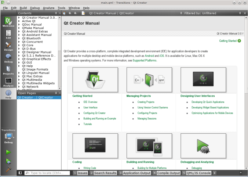Screen dimensions: 248x177
Task: Follow the IDE Overview link
Action: coord(90,102)
